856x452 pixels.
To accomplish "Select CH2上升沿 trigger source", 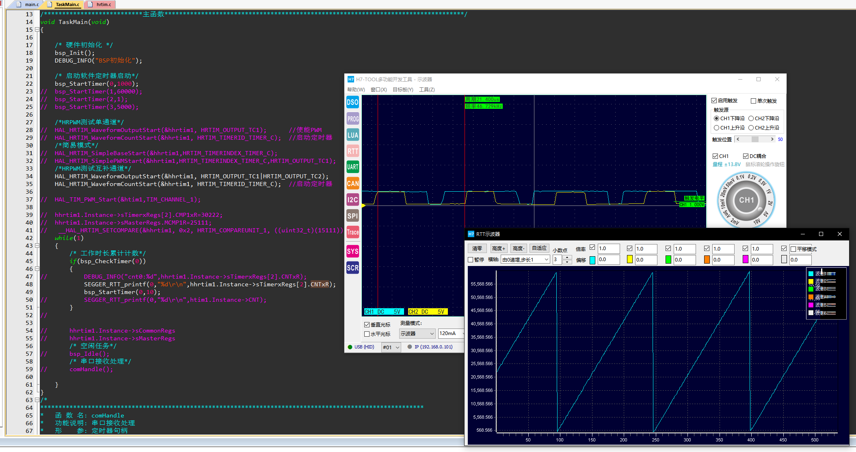I will point(751,128).
